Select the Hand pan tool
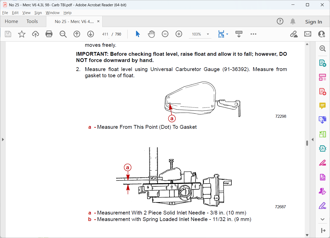 (151, 34)
